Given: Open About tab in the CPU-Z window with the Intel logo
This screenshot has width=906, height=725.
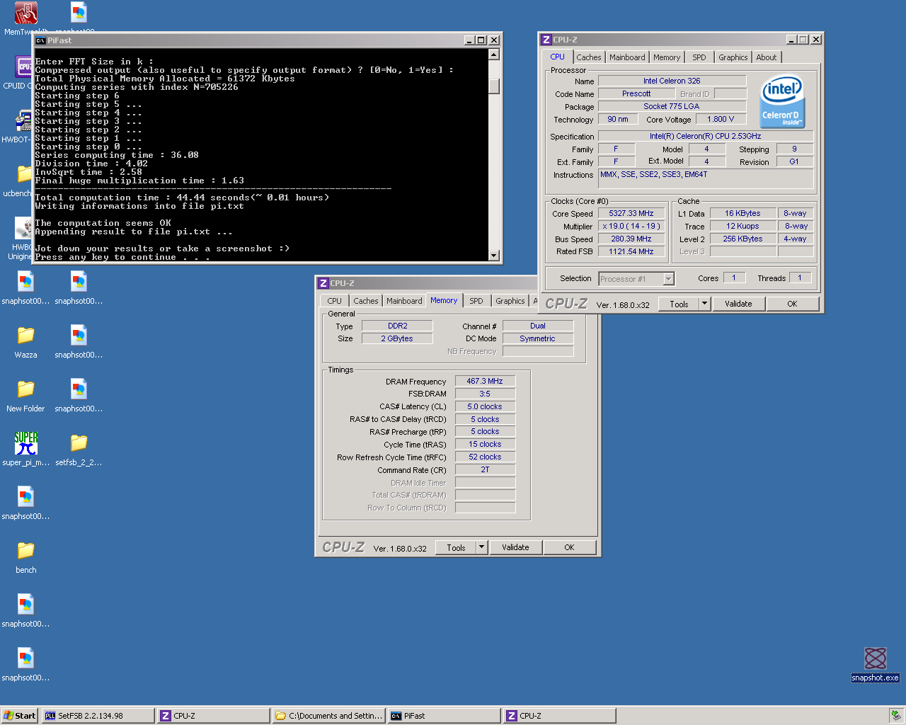Looking at the screenshot, I should point(766,57).
